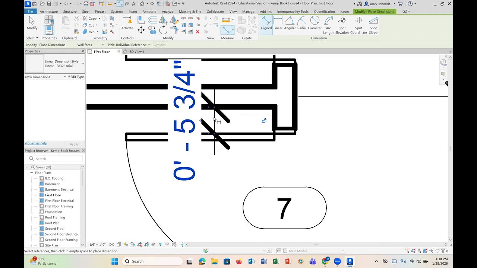Open Excel from the taskbar
477x268 pixels.
[276, 261]
